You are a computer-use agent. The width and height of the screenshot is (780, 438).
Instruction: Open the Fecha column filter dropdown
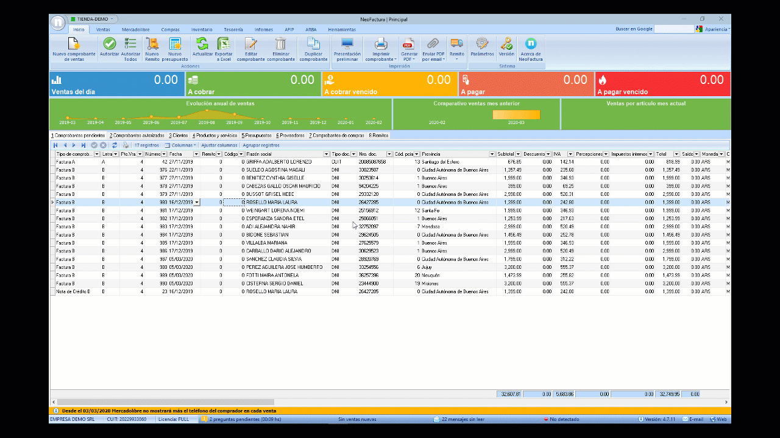tap(196, 155)
